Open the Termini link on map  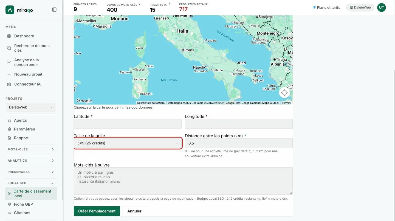click(286, 103)
